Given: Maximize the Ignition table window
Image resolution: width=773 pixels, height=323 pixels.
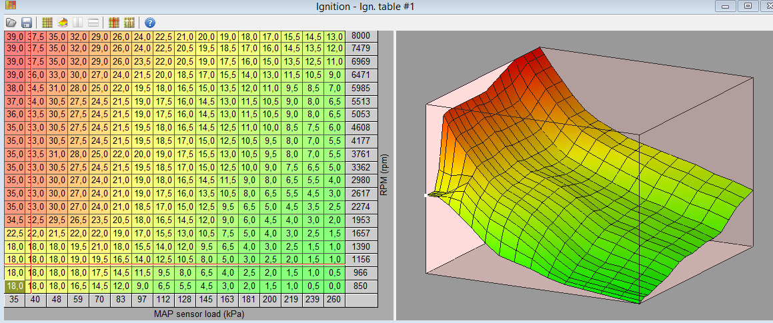Looking at the screenshot, I should (x=748, y=6).
